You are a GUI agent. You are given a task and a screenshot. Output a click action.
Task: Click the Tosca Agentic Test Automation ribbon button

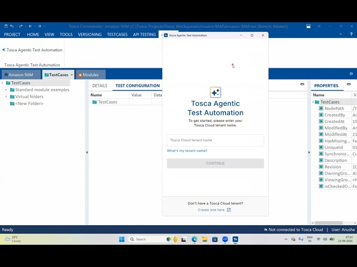(32, 50)
